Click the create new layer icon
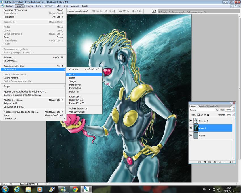The image size is (241, 193). 225,162
